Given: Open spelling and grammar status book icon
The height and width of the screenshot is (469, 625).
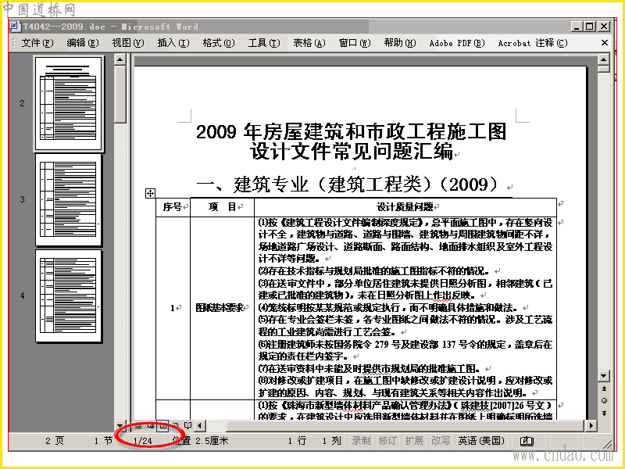Looking at the screenshot, I should pyautogui.click(x=527, y=441).
